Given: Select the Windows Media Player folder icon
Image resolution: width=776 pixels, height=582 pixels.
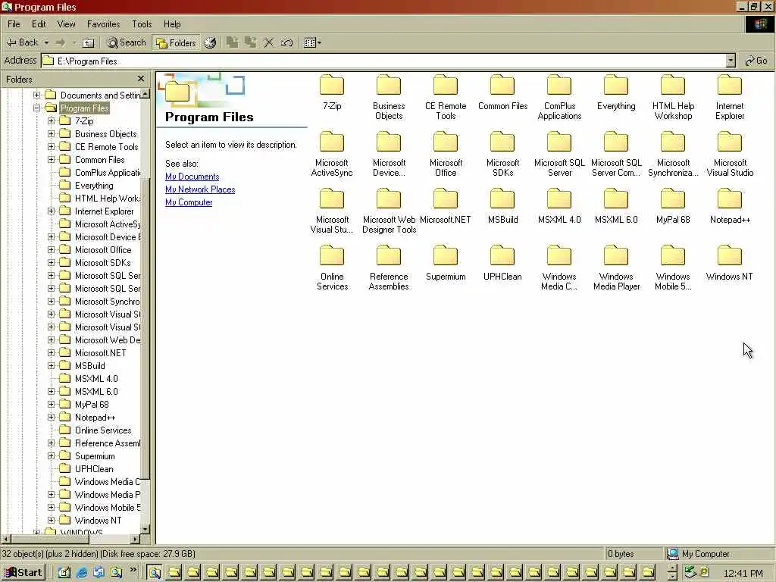Looking at the screenshot, I should click(x=616, y=256).
